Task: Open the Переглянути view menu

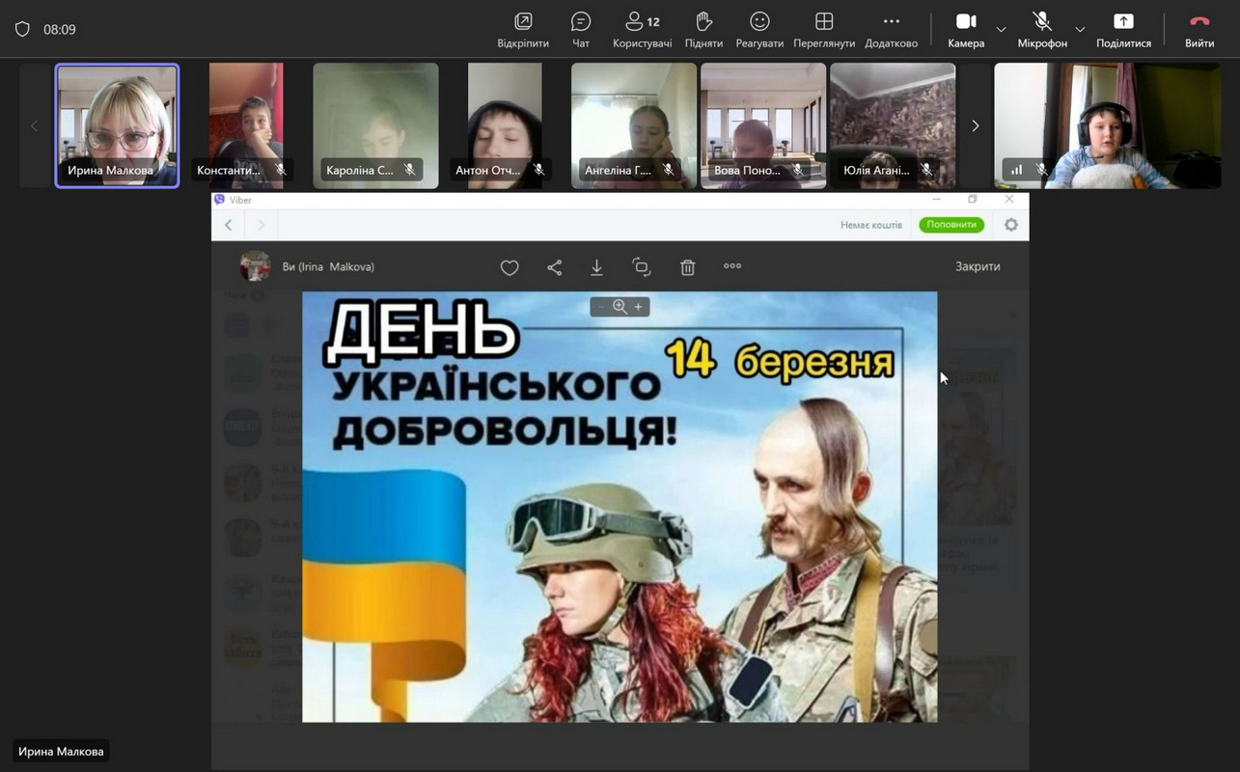Action: 824,29
